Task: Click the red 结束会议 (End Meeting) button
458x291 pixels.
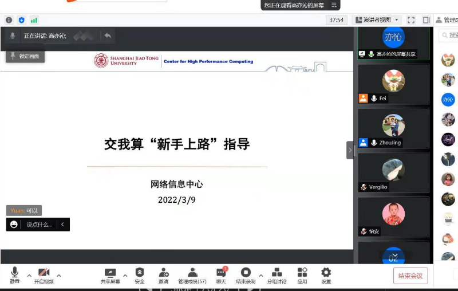Action: pos(410,276)
